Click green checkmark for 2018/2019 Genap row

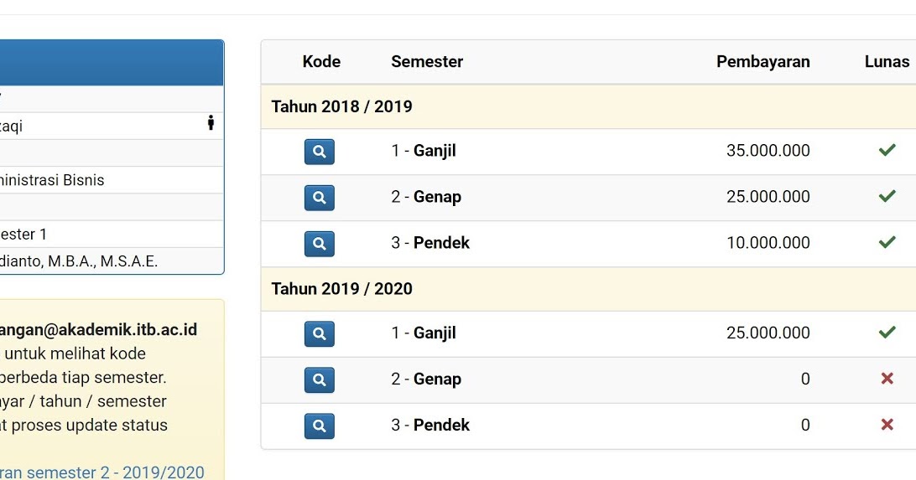click(887, 197)
